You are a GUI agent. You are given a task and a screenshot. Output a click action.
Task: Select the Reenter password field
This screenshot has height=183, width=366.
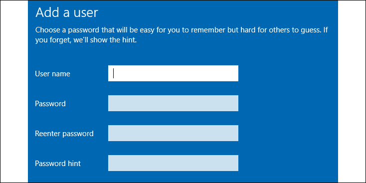pyautogui.click(x=173, y=133)
